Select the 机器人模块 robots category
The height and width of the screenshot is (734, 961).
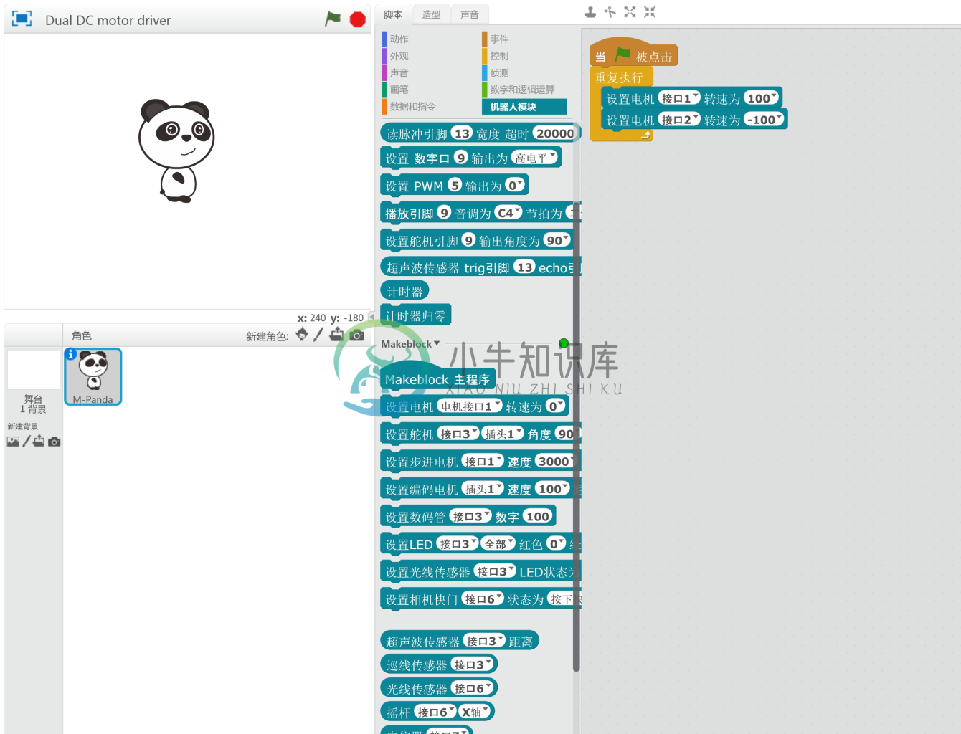point(524,106)
